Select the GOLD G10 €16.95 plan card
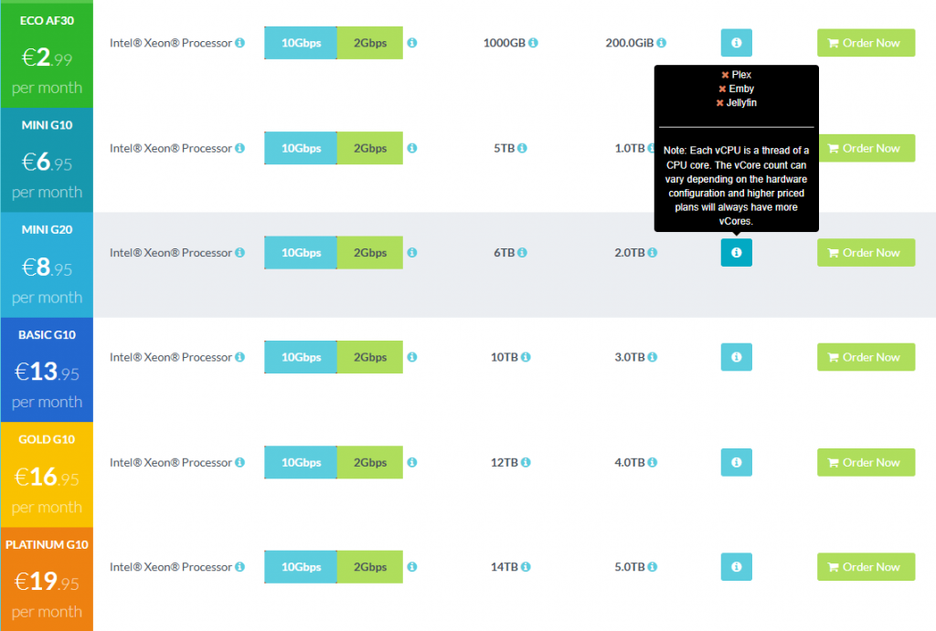The height and width of the screenshot is (631, 936). tap(47, 475)
